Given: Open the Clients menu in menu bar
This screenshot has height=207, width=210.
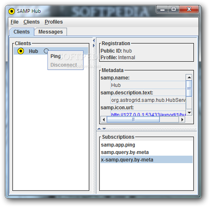Looking at the screenshot, I should coord(31,22).
